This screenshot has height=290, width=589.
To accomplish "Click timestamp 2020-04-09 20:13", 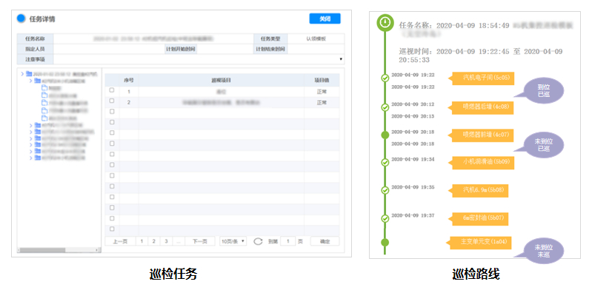I will click(413, 116).
